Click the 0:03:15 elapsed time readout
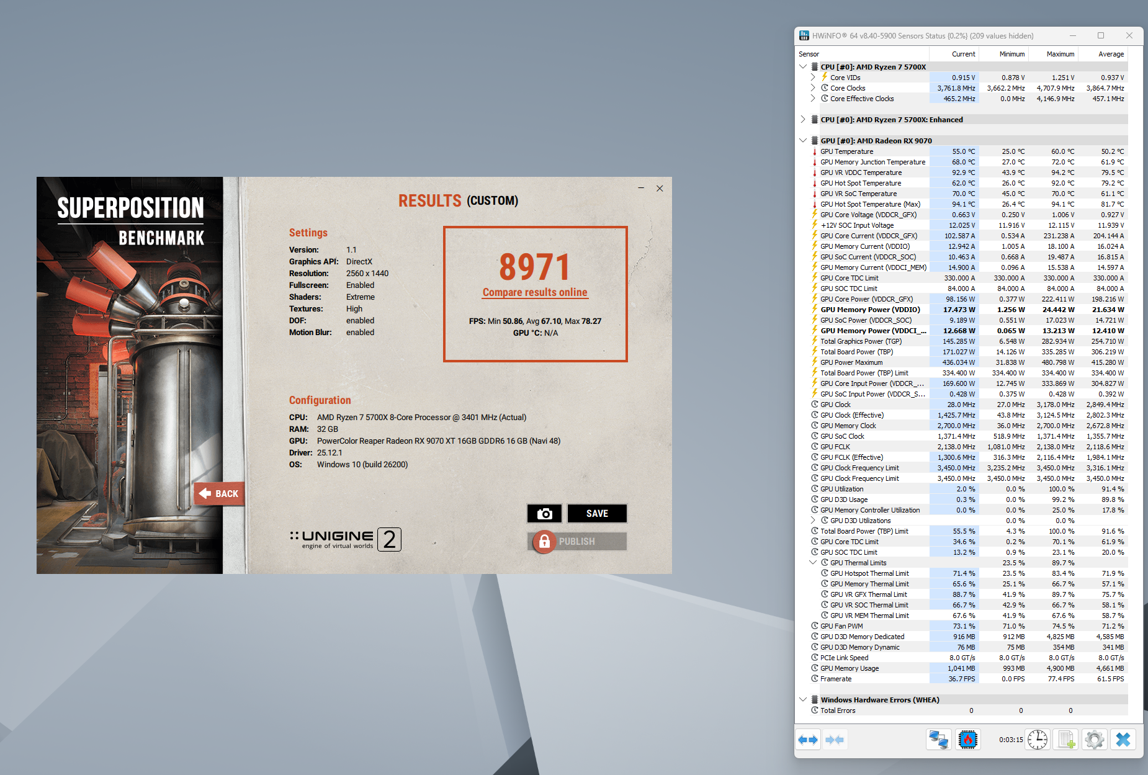1148x775 pixels. [x=1011, y=740]
